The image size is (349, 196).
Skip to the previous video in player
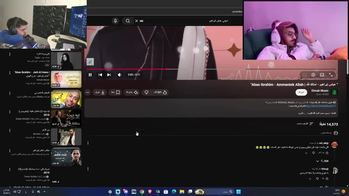[x=100, y=75]
